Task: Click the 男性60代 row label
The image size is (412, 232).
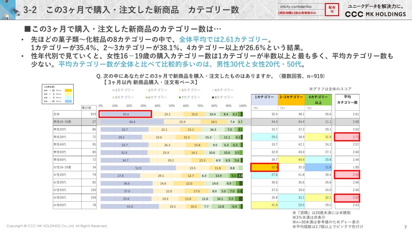Action: (60, 160)
